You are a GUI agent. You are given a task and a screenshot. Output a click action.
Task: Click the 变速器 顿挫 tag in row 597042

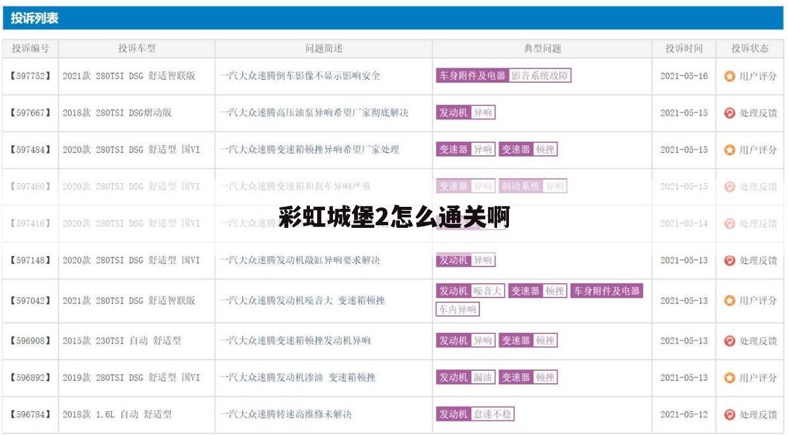[538, 291]
